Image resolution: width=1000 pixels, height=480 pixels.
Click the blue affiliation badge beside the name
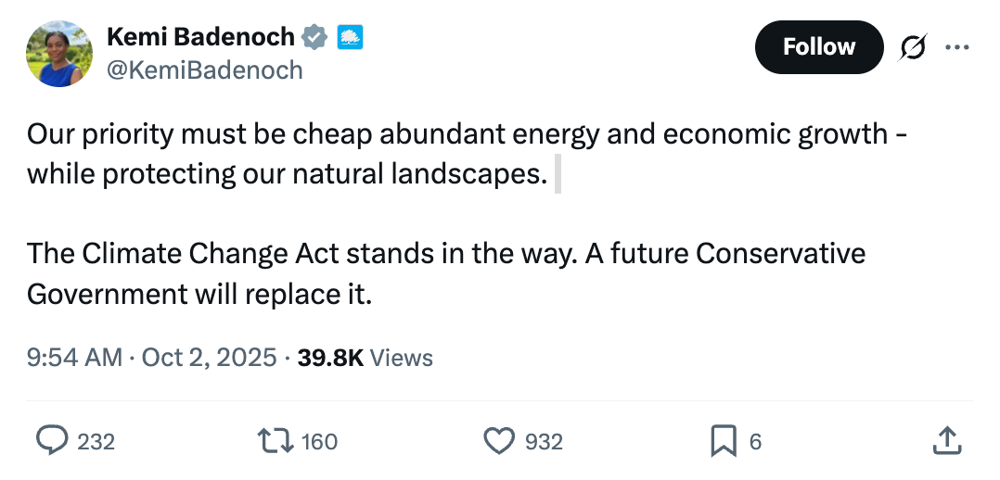351,37
